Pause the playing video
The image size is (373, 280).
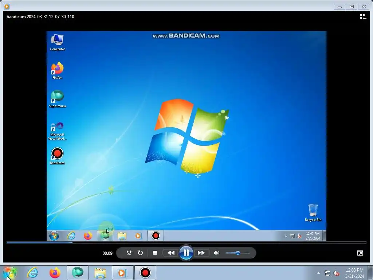186,253
